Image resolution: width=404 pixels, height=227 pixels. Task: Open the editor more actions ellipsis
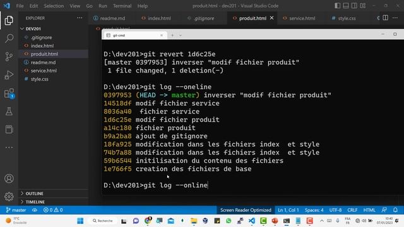(x=395, y=18)
